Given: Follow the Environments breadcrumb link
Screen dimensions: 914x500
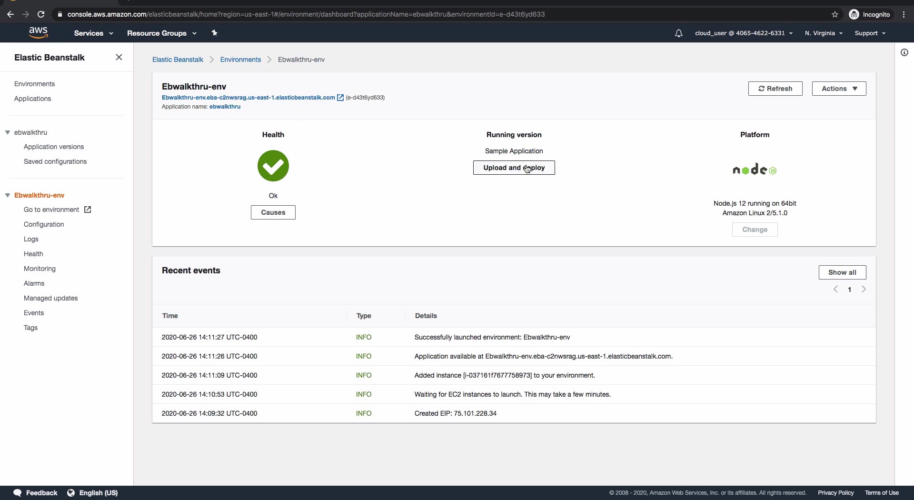Looking at the screenshot, I should 240,60.
